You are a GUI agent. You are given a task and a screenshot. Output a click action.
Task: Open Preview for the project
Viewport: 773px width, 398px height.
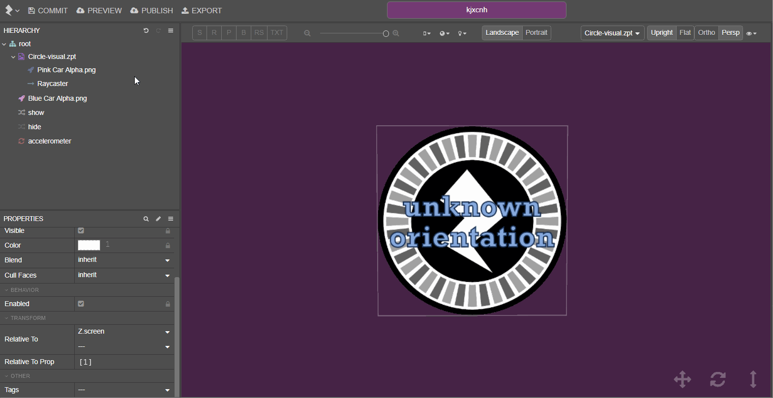coord(99,10)
